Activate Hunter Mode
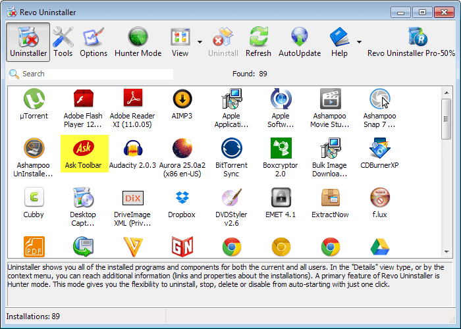This screenshot has width=461, height=329. point(138,42)
